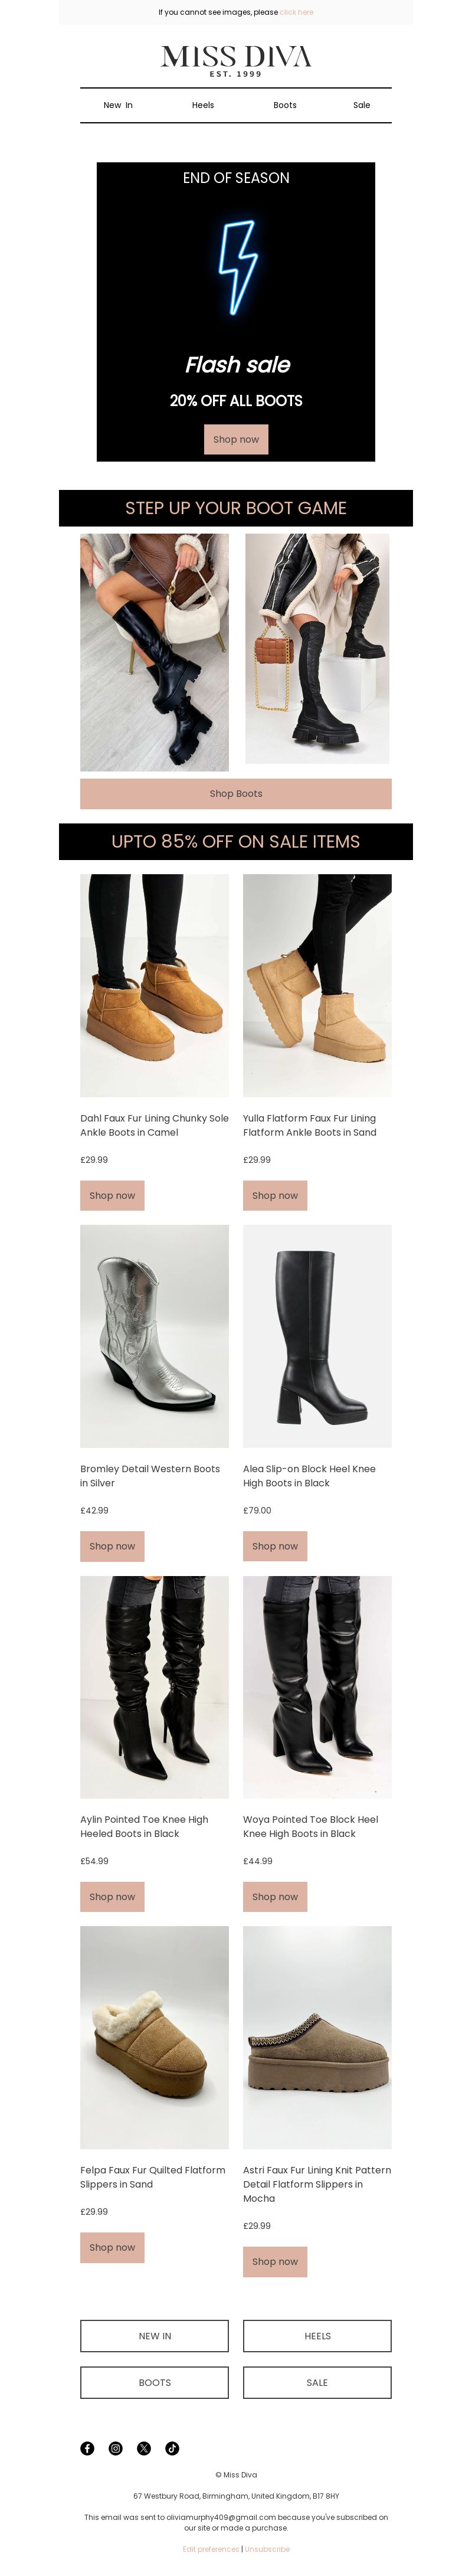The width and height of the screenshot is (472, 2576).
Task: Click the footer SALE button
Action: 317,2382
